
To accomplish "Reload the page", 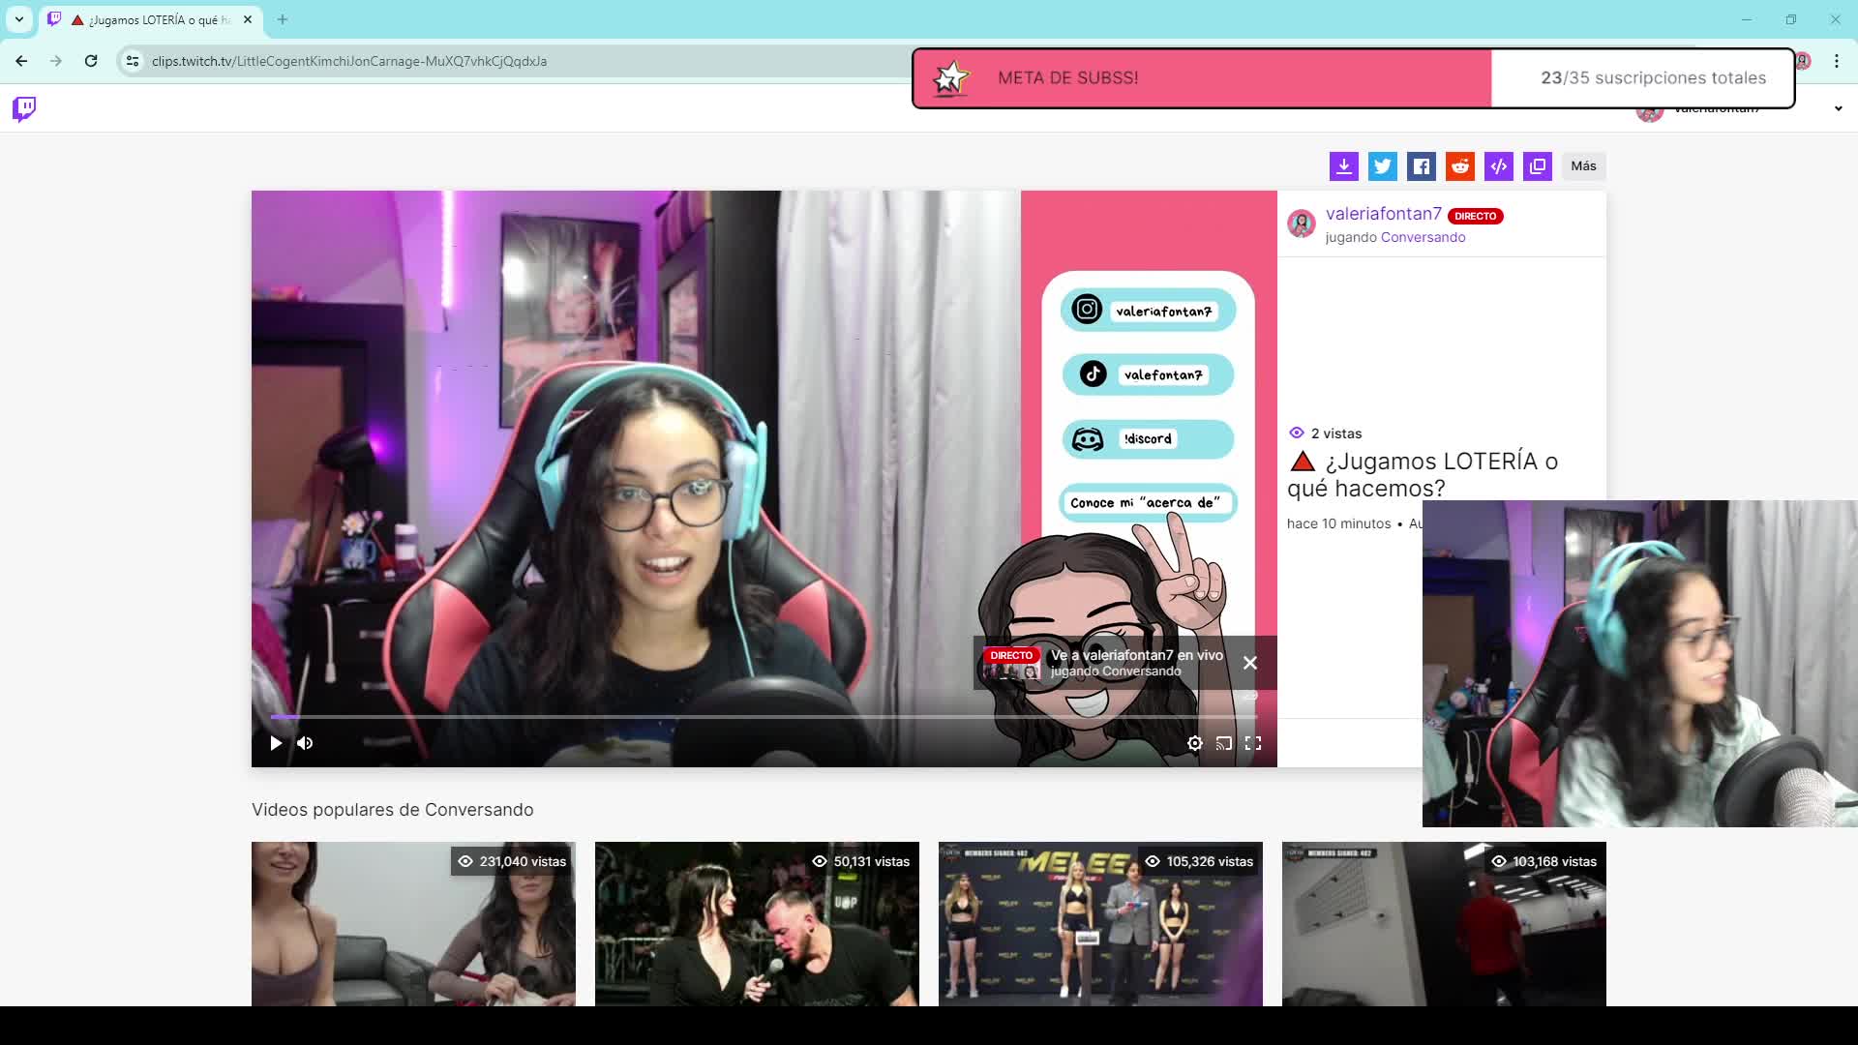I will click(91, 61).
